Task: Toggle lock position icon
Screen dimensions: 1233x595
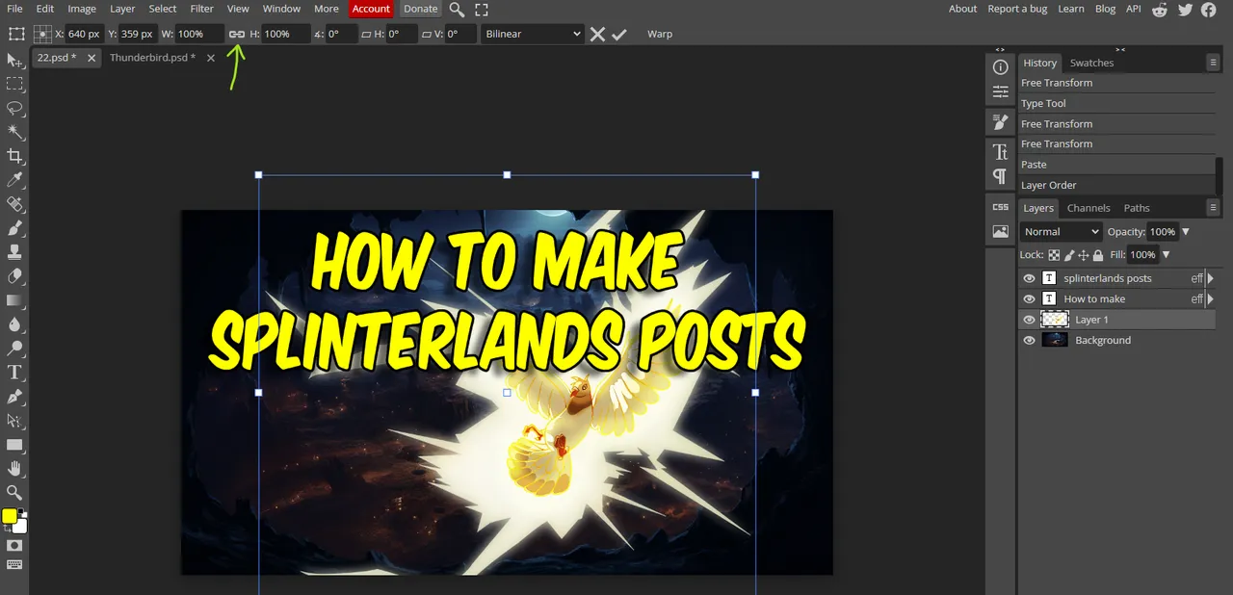Action: (x=1084, y=255)
